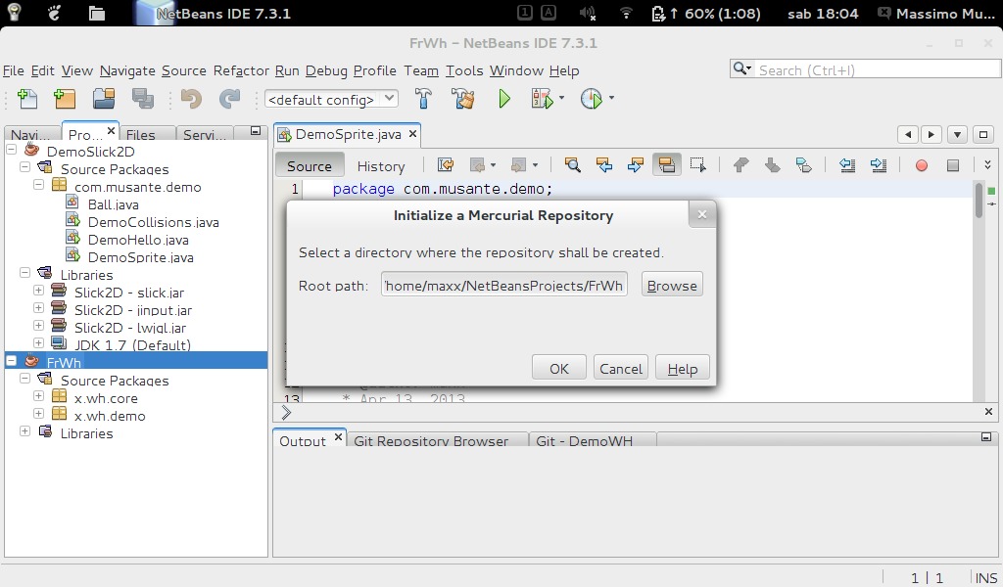Screen dimensions: 1003x587
Task: Click Root path text field
Action: [504, 285]
